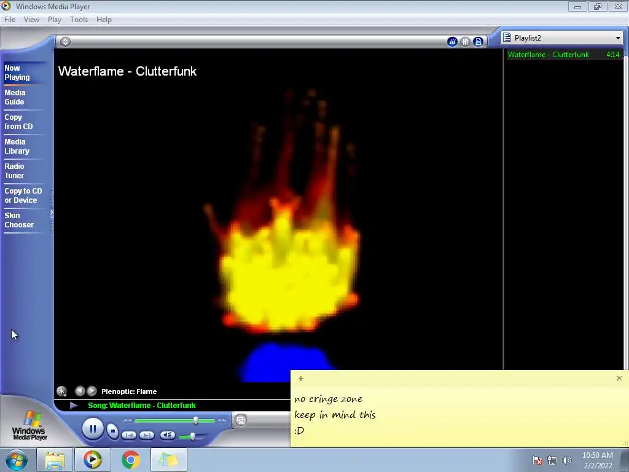Skip to next track button
629x472 pixels.
147,435
